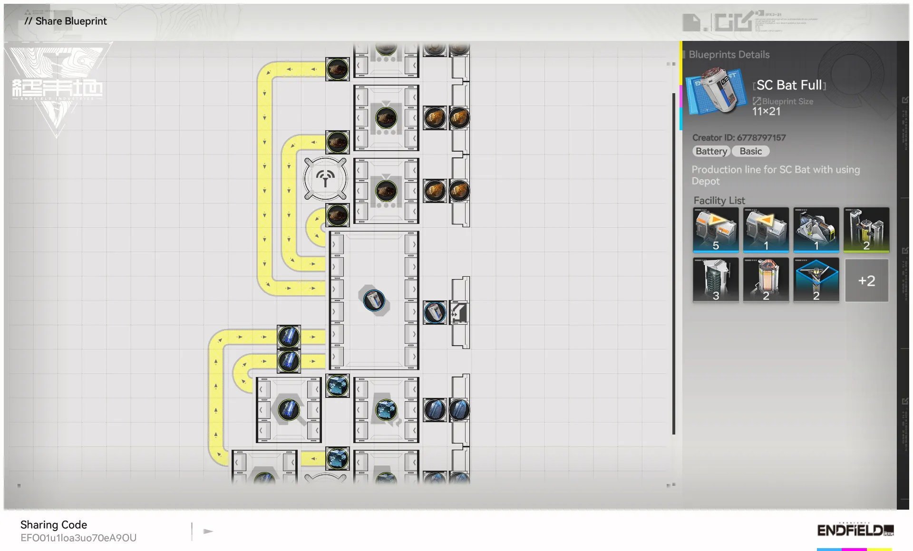Viewport: 913px width, 551px height.
Task: Click the facility tile with count 5
Action: tap(715, 230)
